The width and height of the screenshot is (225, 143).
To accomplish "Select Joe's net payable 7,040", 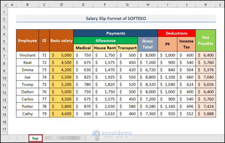I will 206,77.
